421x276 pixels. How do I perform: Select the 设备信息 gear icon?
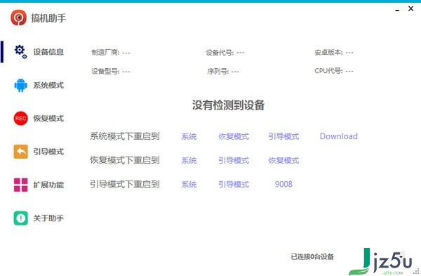20,51
